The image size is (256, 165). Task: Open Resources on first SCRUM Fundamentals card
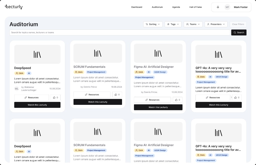[92, 95]
